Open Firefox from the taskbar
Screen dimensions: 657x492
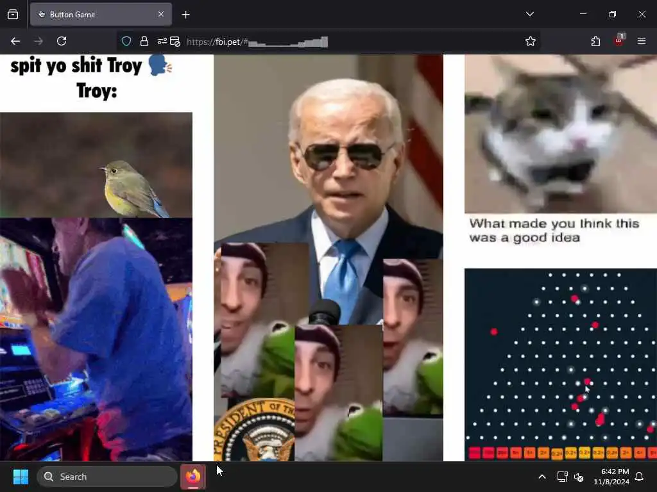tap(193, 477)
